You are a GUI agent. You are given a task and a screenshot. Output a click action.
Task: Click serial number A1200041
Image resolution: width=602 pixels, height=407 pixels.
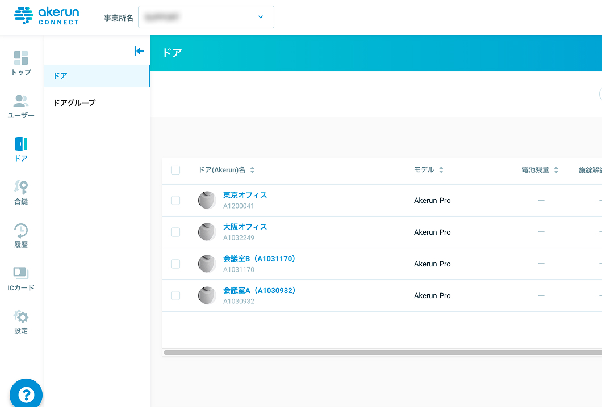(239, 206)
